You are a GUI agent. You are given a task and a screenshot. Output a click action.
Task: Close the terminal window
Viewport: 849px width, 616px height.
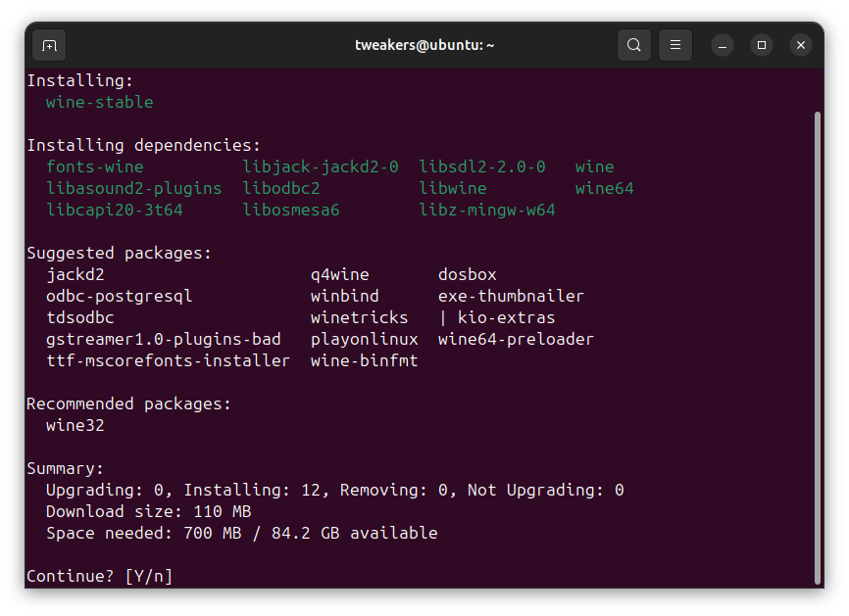point(801,45)
